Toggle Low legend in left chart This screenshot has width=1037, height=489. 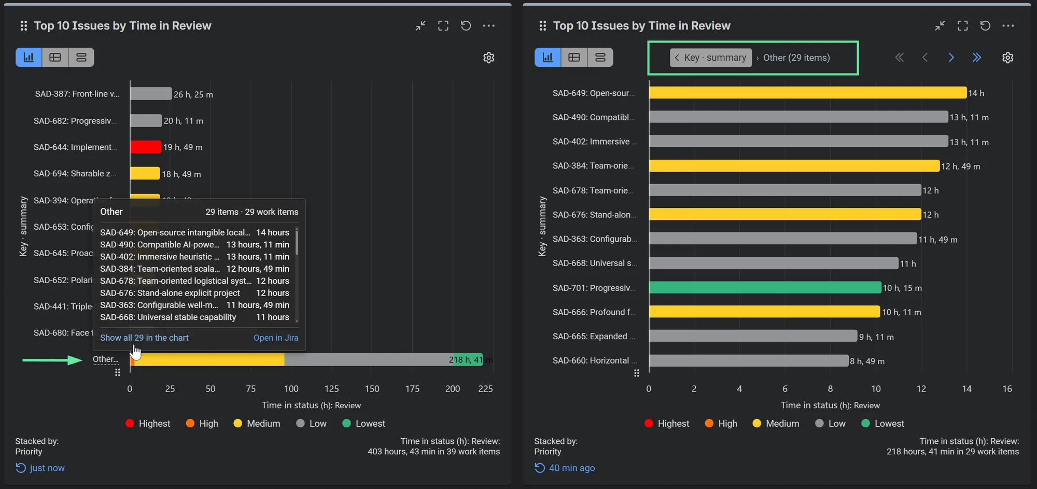click(x=312, y=424)
